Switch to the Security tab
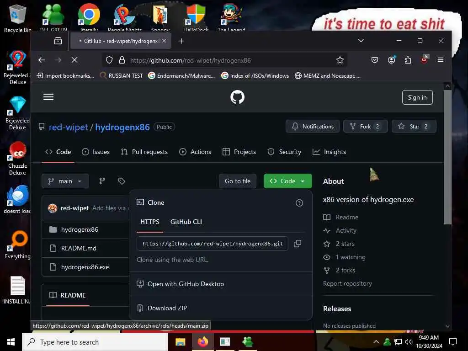This screenshot has width=468, height=351. click(x=284, y=152)
